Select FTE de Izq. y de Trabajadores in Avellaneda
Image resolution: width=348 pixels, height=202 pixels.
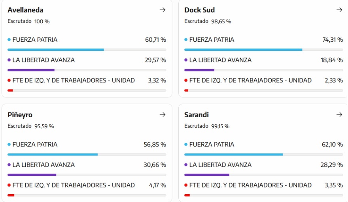74,80
